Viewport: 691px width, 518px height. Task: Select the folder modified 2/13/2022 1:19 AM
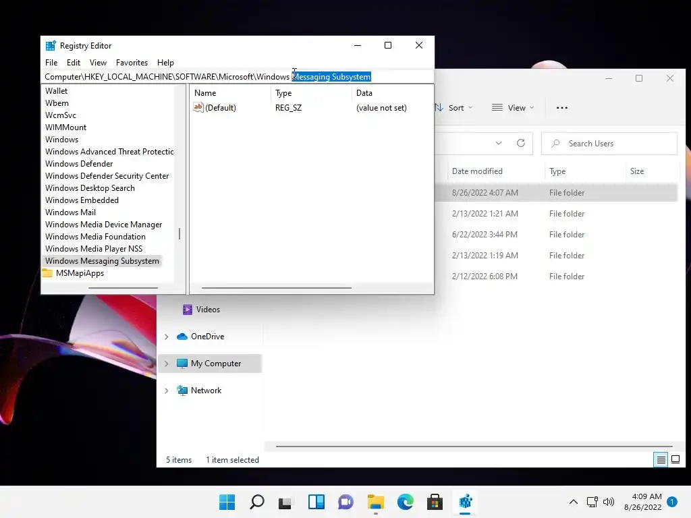[556, 256]
